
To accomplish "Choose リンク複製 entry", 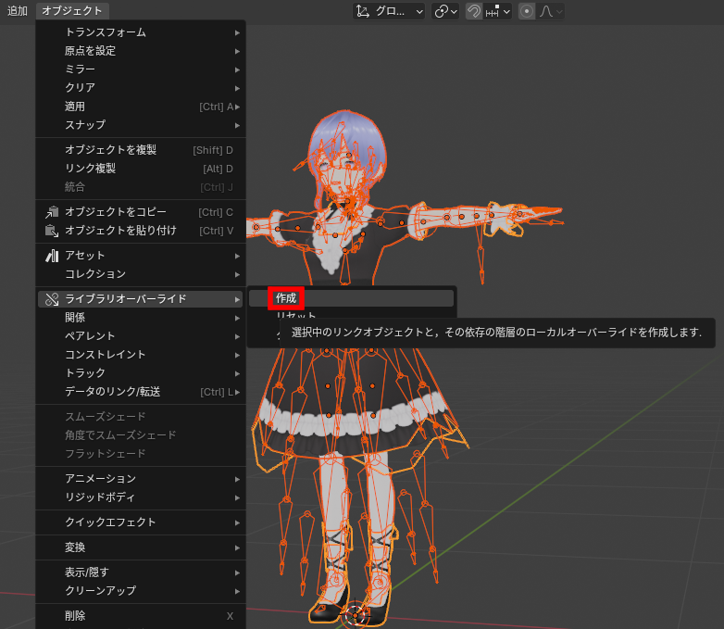I will click(141, 169).
